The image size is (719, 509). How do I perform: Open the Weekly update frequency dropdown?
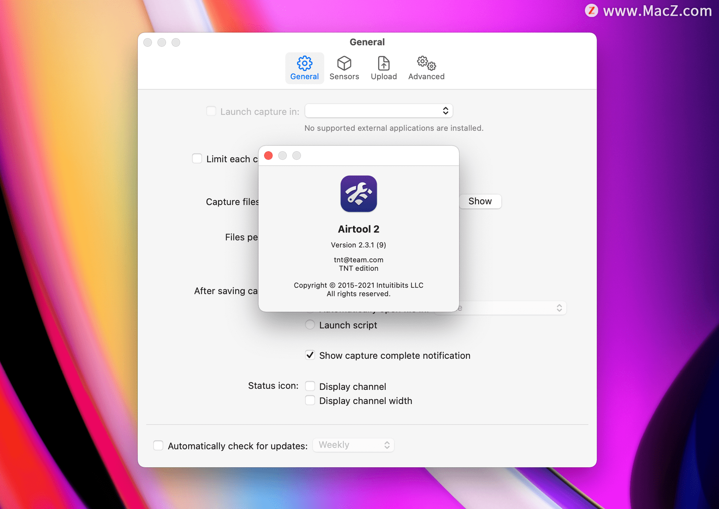point(354,445)
